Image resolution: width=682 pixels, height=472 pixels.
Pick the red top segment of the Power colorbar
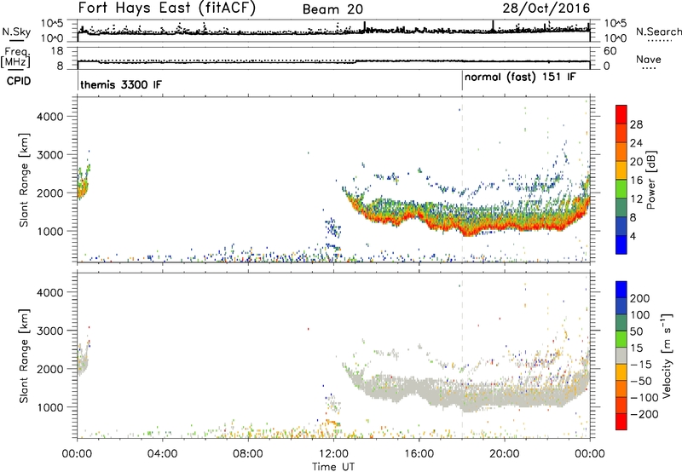tap(621, 114)
